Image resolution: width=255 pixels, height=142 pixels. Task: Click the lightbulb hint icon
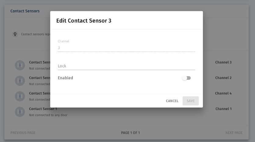[x=15, y=34]
